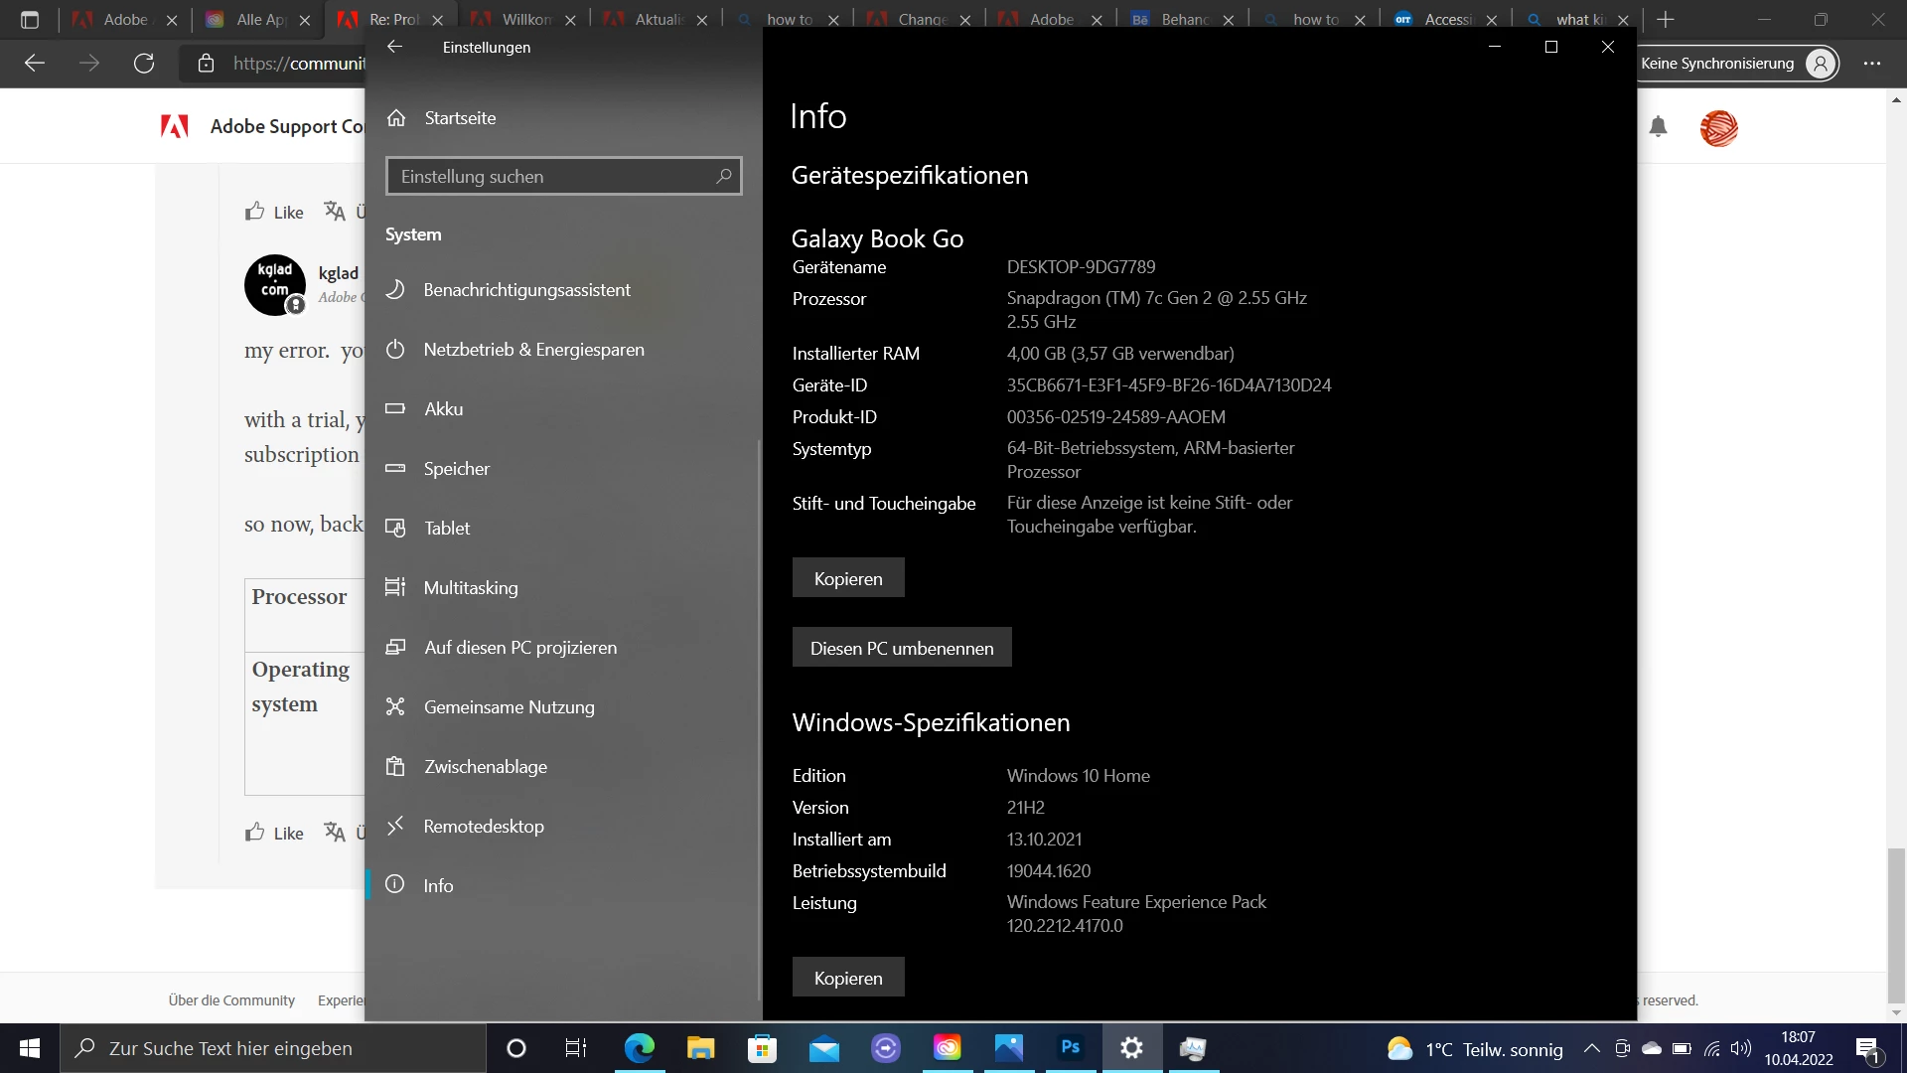Click Kopieren under Windows-Spezifikationen
The width and height of the screenshot is (1907, 1073).
[847, 978]
